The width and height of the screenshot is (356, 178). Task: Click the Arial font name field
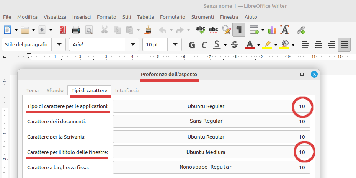97,44
